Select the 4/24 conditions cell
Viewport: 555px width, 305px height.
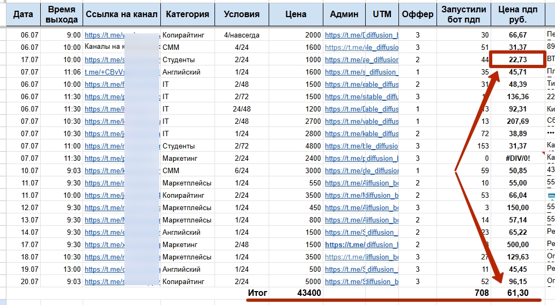tap(242, 47)
